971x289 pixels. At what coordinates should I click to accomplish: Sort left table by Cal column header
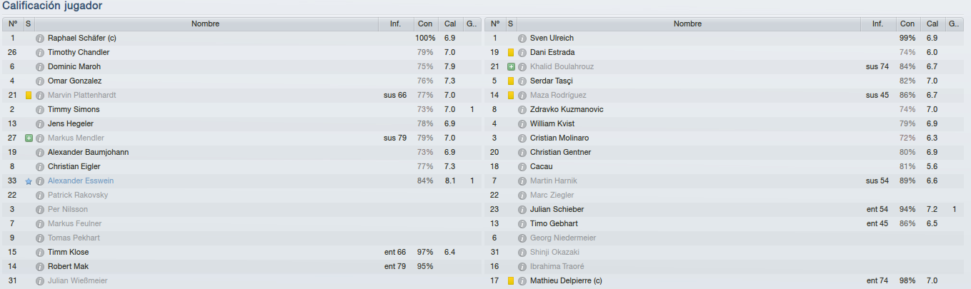pyautogui.click(x=450, y=24)
